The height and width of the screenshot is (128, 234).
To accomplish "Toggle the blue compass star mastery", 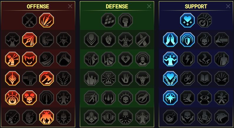I will (x=170, y=98).
